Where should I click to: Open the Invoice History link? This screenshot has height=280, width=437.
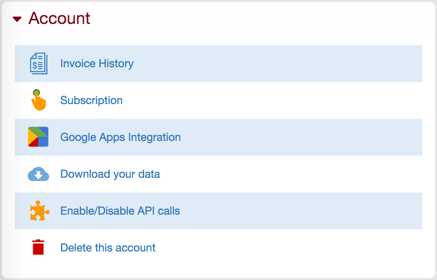[x=97, y=64]
